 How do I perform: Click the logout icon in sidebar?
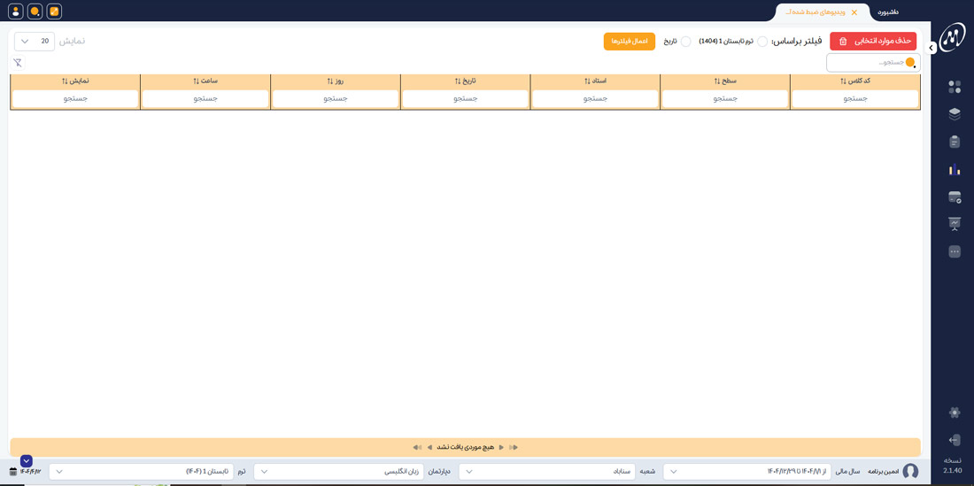(x=954, y=440)
